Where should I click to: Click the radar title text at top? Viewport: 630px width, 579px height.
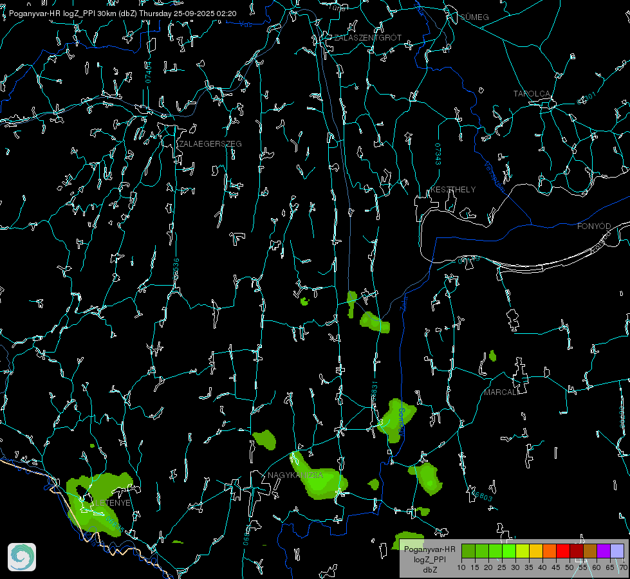pyautogui.click(x=122, y=14)
